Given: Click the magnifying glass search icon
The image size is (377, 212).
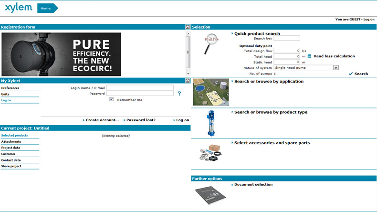Looking at the screenshot, I should pos(211,44).
